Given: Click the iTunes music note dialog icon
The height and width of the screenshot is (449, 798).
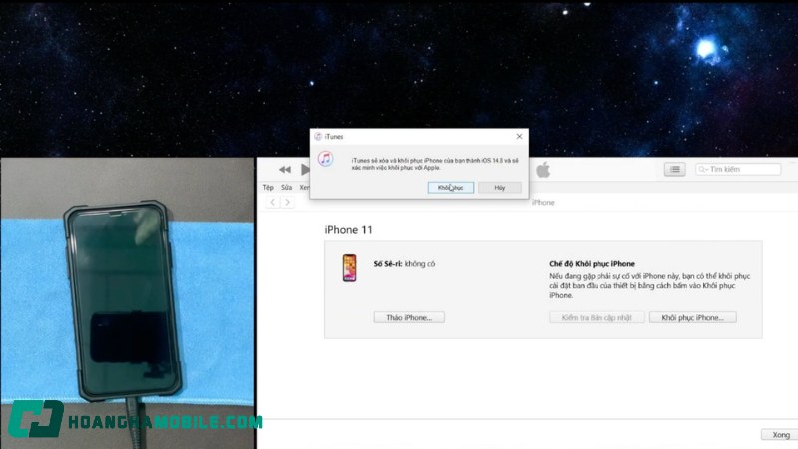Looking at the screenshot, I should point(326,159).
